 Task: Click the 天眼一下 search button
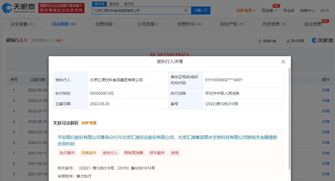[x=201, y=10]
